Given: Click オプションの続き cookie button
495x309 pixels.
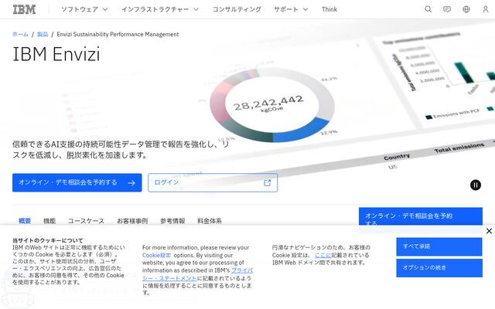Looking at the screenshot, I should [439, 268].
